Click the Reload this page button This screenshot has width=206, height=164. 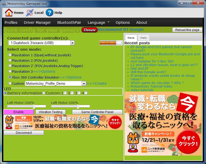coord(187,30)
